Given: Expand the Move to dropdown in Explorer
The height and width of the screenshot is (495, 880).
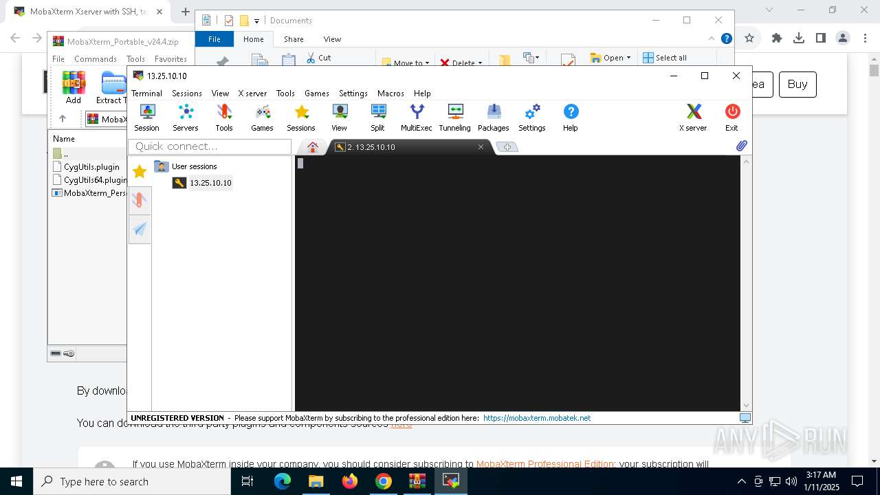Looking at the screenshot, I should coord(427,63).
